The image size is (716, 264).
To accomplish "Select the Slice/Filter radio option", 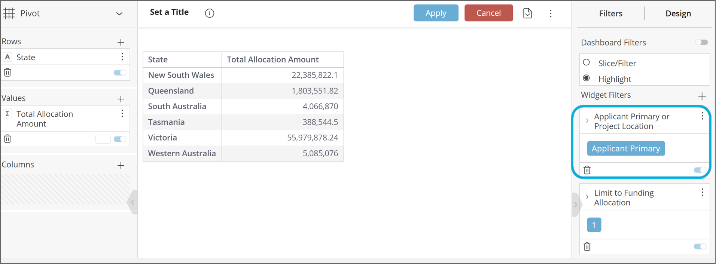I will (x=586, y=62).
